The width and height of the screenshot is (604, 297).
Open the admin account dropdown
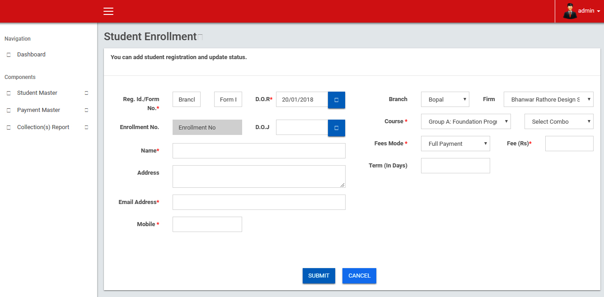589,11
